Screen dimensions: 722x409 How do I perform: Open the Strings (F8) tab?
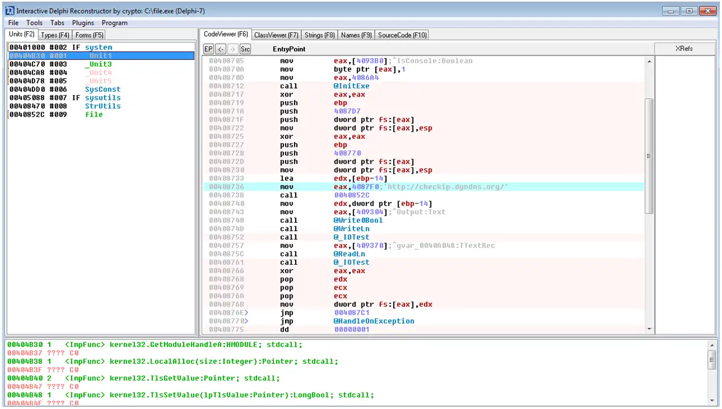(320, 35)
